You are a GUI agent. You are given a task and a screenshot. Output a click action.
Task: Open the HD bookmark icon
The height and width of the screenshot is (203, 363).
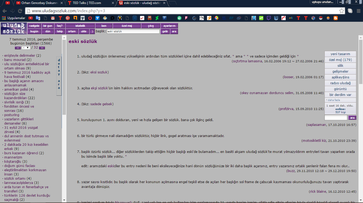point(135,18)
